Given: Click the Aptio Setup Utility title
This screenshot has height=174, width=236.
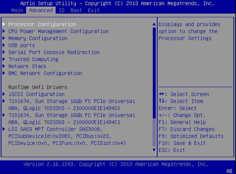Looking at the screenshot, I should tap(117, 3).
